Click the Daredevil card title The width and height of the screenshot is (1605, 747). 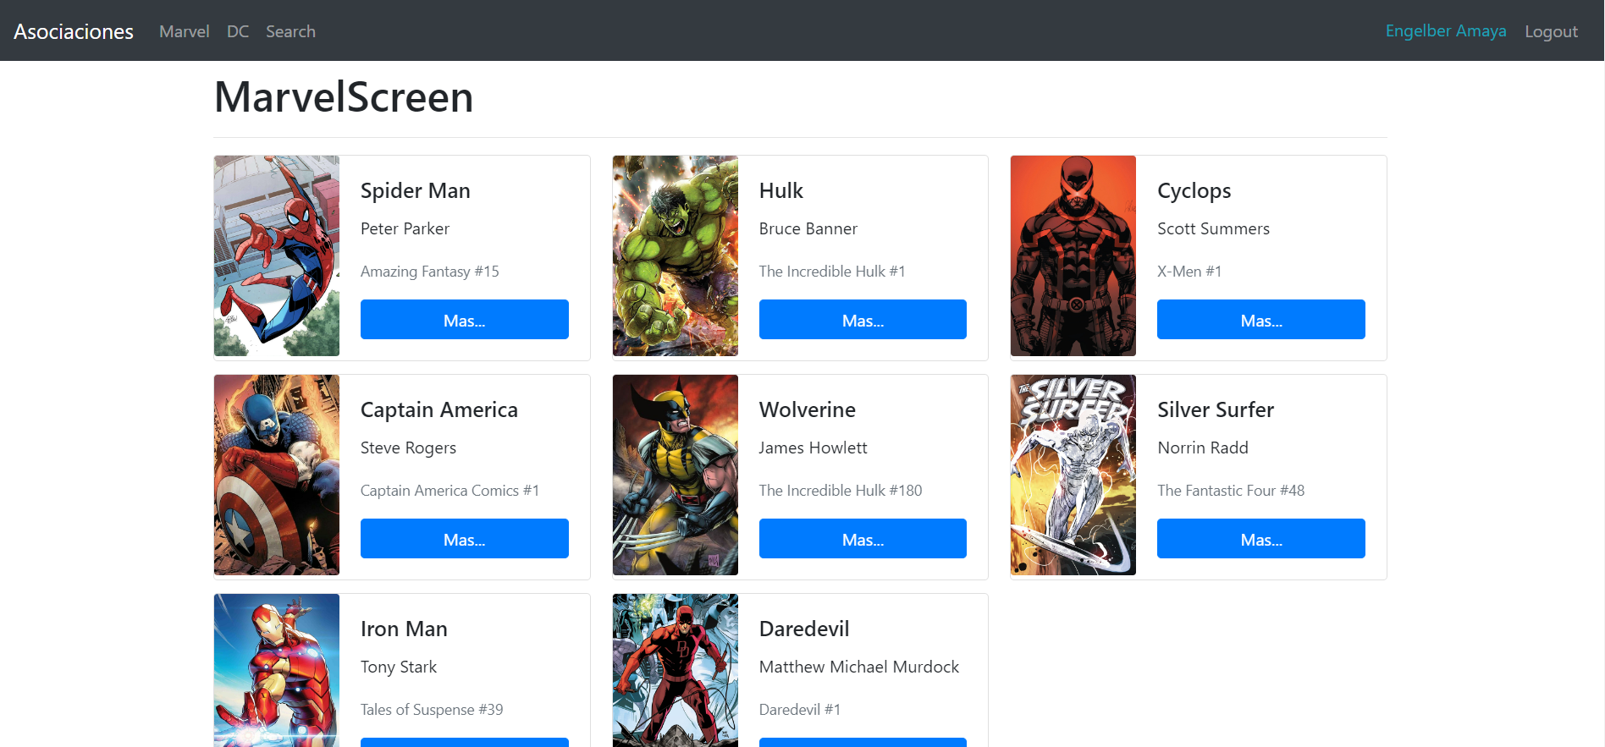tap(804, 629)
